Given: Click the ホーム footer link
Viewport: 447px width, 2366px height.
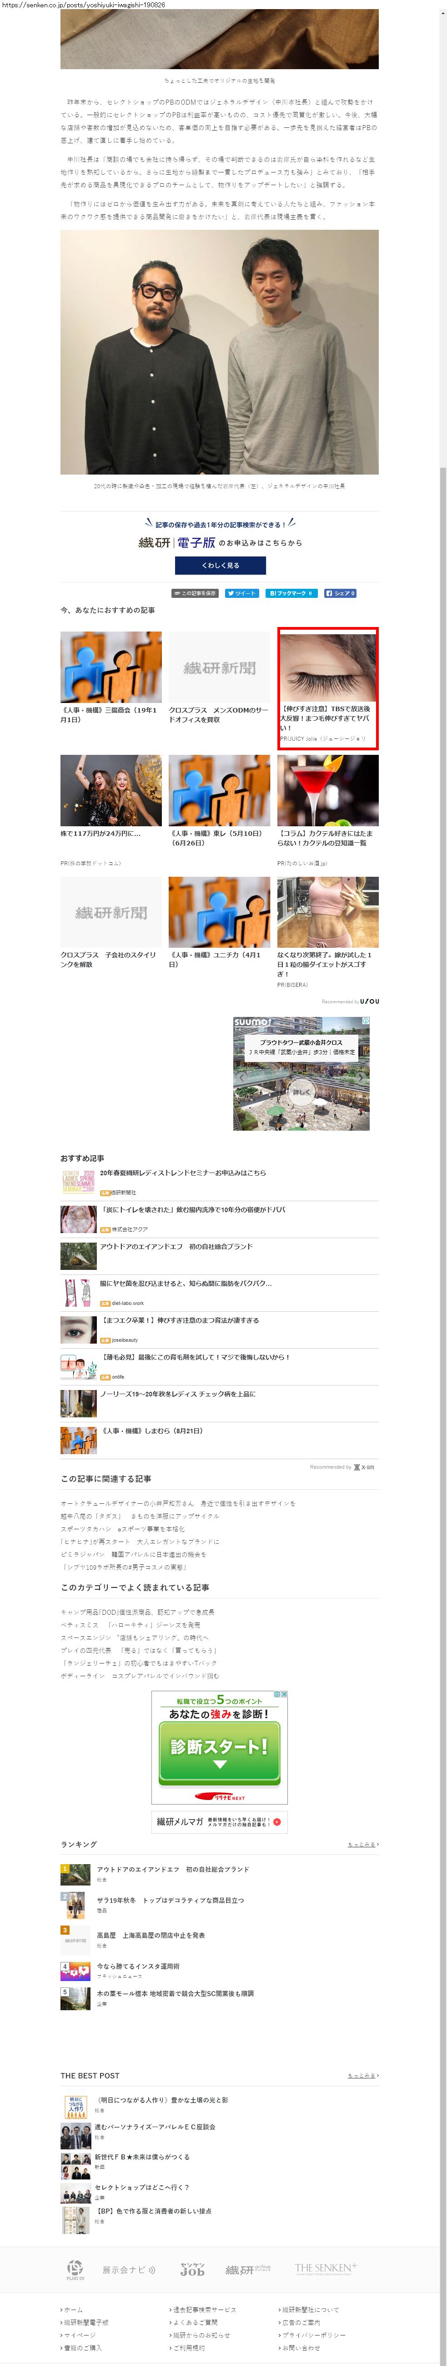Looking at the screenshot, I should coord(72,2309).
